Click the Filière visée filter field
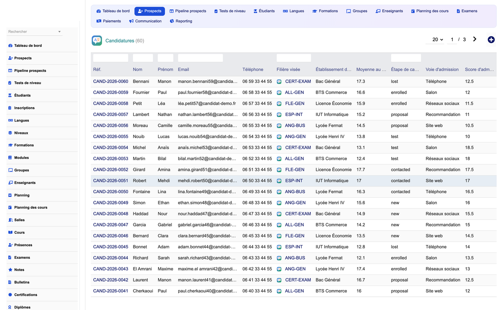 click(x=294, y=58)
